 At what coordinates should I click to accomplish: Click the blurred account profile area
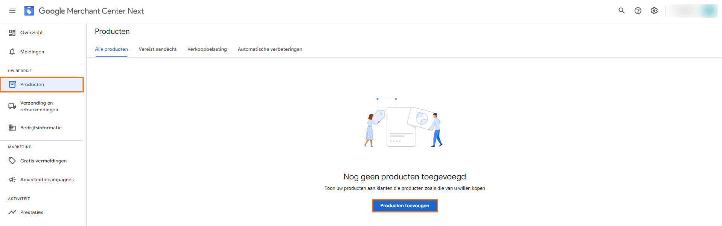(x=694, y=11)
